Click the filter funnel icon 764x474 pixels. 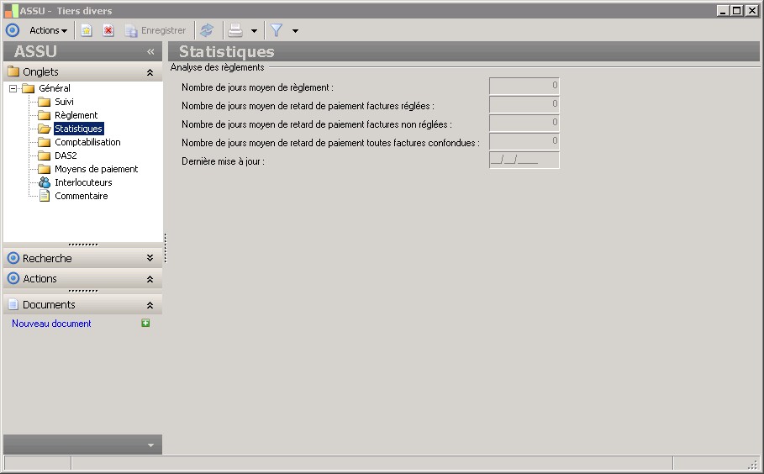click(277, 30)
